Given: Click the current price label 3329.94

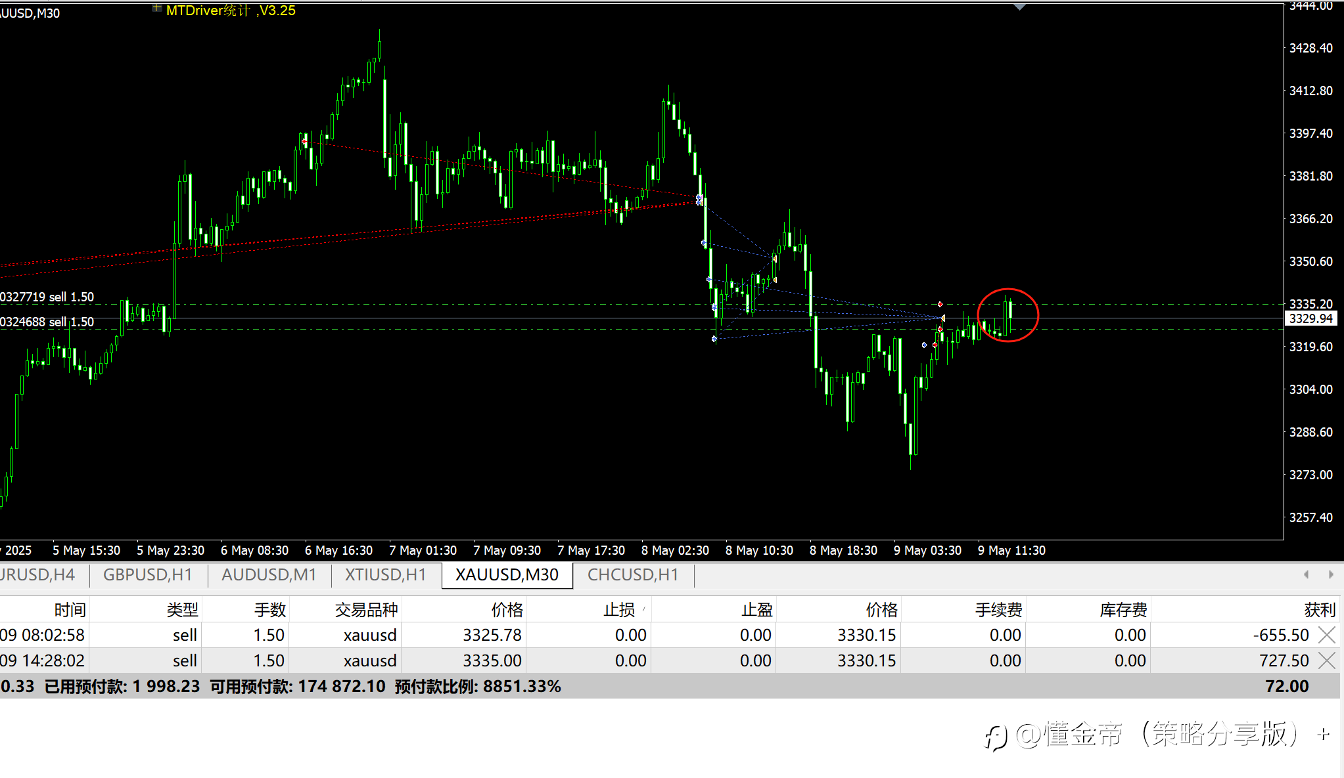Looking at the screenshot, I should coord(1311,318).
